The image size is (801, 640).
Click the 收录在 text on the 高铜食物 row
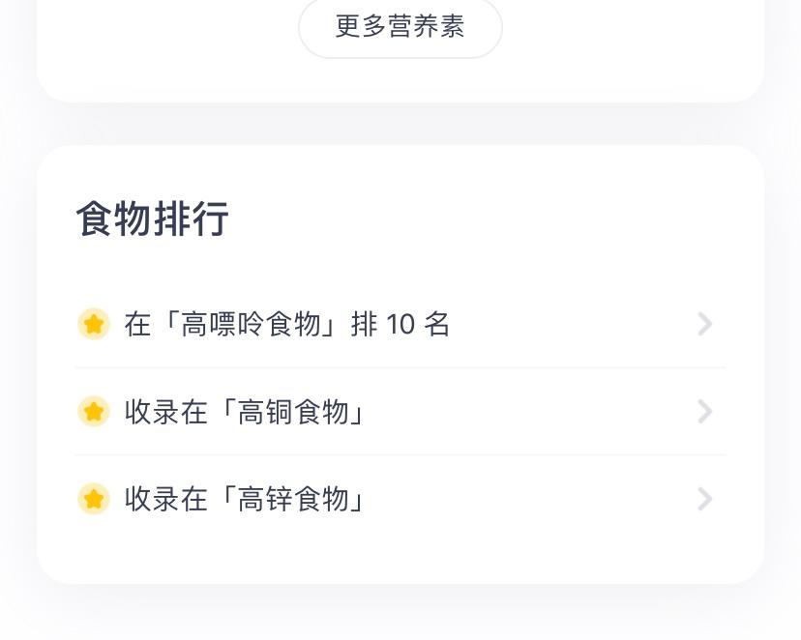pyautogui.click(x=165, y=412)
